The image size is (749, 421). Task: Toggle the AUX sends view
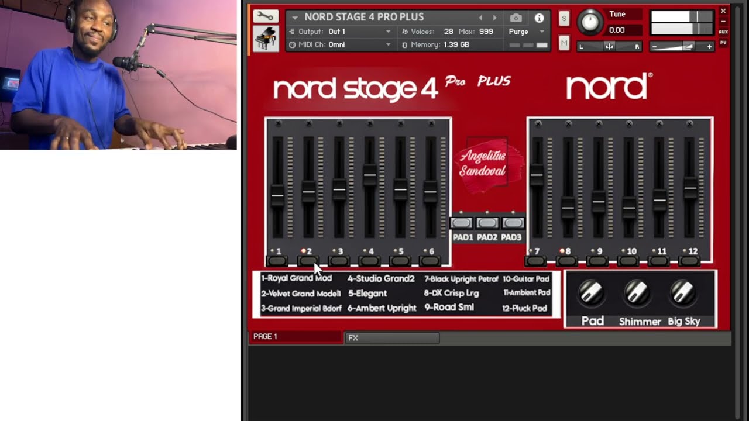click(723, 32)
